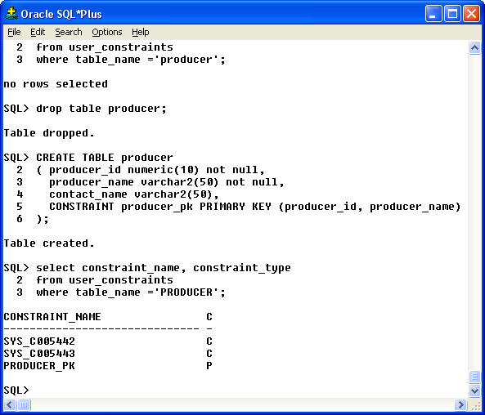This screenshot has width=485, height=415.
Task: Click the PRODUCER_PK result row text
Action: point(39,366)
